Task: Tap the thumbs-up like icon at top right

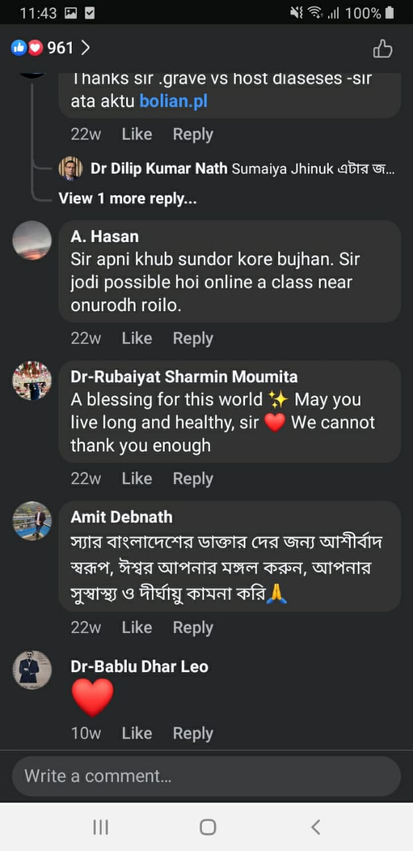Action: coord(382,49)
